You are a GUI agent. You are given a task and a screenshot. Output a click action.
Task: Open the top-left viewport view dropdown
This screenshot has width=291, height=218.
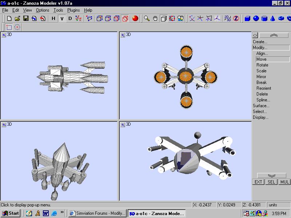pos(4,35)
